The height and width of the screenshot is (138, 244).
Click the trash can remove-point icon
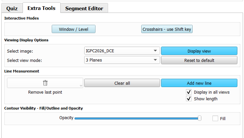(x=45, y=83)
